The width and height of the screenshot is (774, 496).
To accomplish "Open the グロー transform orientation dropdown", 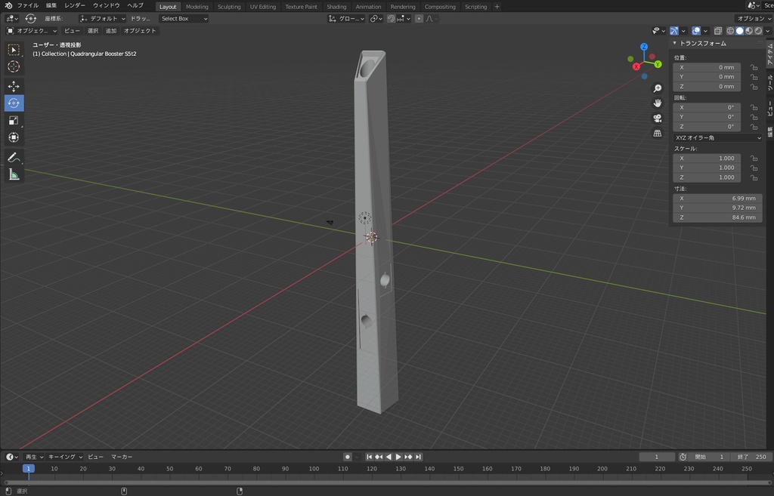I will point(346,19).
